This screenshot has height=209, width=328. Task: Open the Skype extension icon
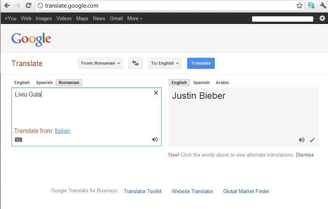tap(311, 6)
